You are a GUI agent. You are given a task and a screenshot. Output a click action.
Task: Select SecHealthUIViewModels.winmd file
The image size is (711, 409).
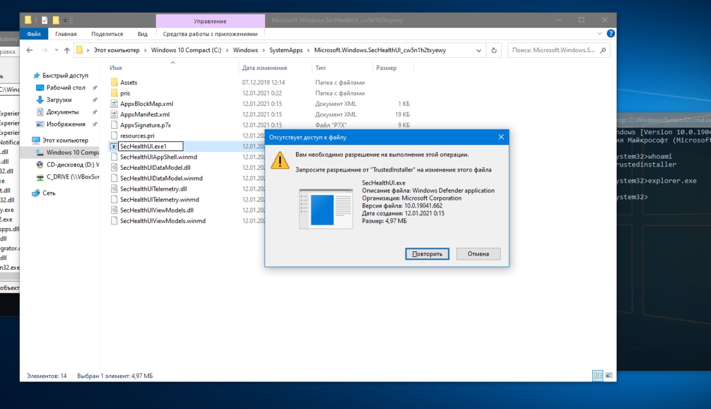163,221
